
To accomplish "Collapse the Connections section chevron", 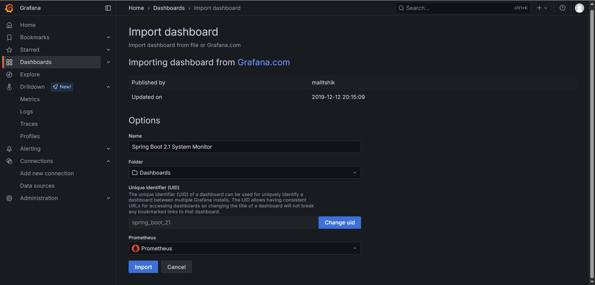I will click(108, 161).
